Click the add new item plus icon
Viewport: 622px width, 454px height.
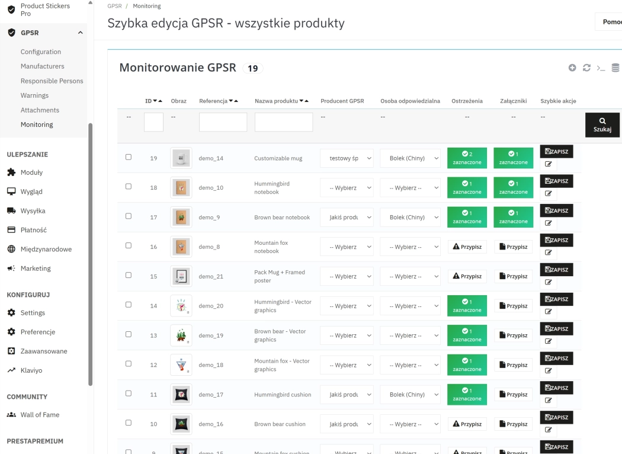tap(572, 68)
